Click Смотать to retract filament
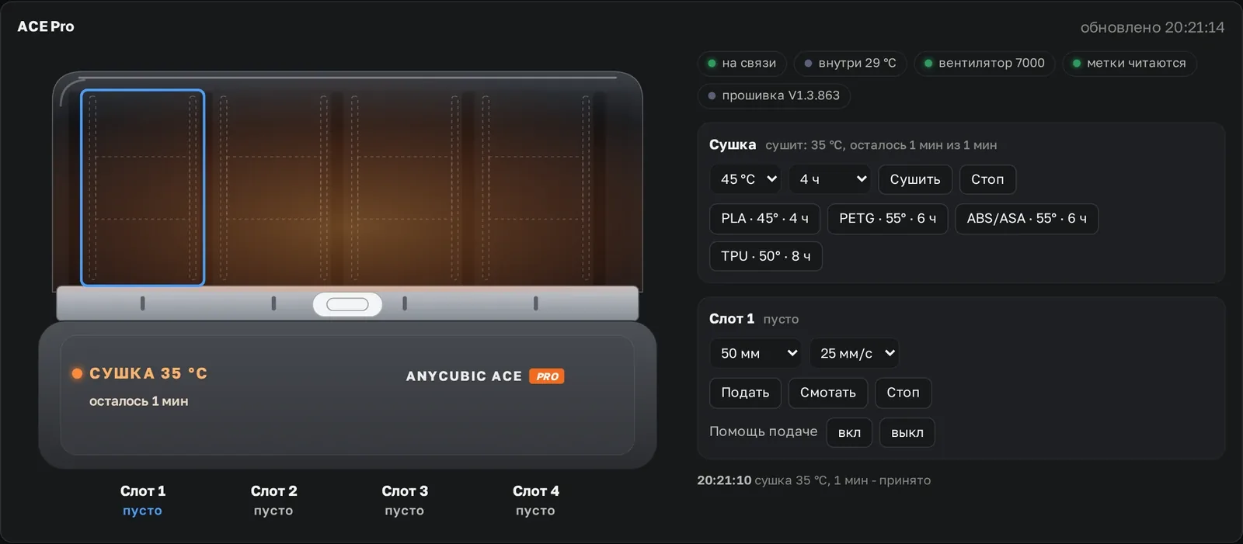The image size is (1243, 544). pos(828,393)
